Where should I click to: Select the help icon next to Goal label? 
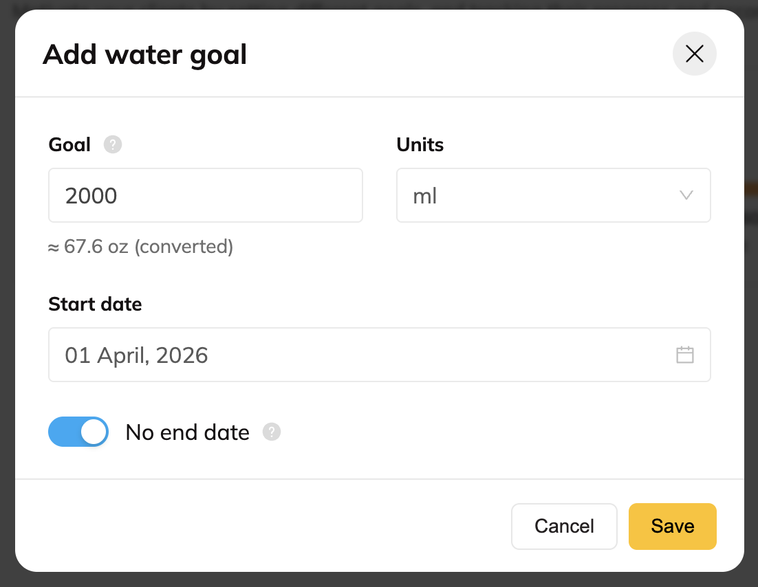tap(112, 144)
